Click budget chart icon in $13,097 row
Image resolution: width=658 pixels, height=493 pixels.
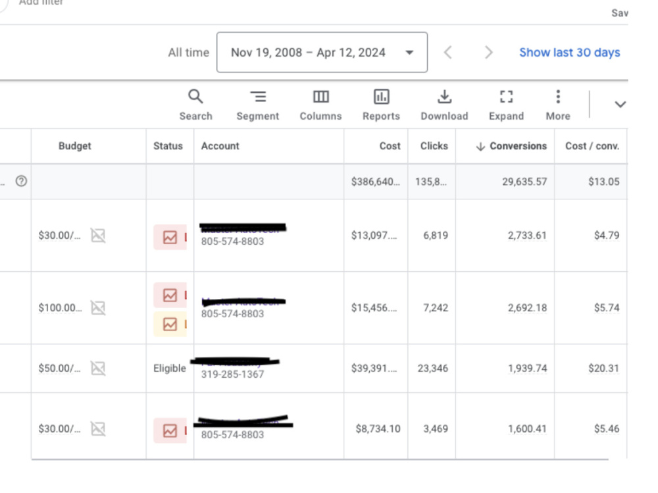click(x=98, y=235)
